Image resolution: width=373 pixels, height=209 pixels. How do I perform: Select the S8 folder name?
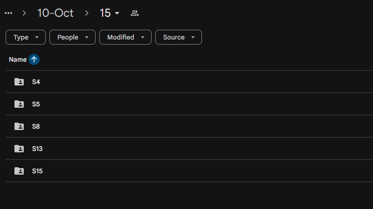(36, 126)
